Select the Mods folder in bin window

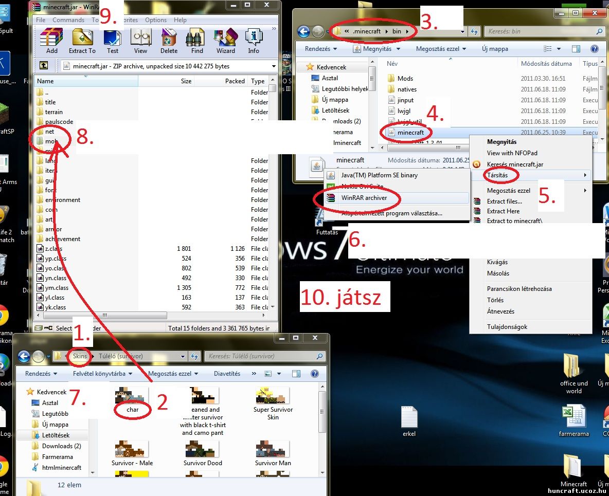click(401, 79)
